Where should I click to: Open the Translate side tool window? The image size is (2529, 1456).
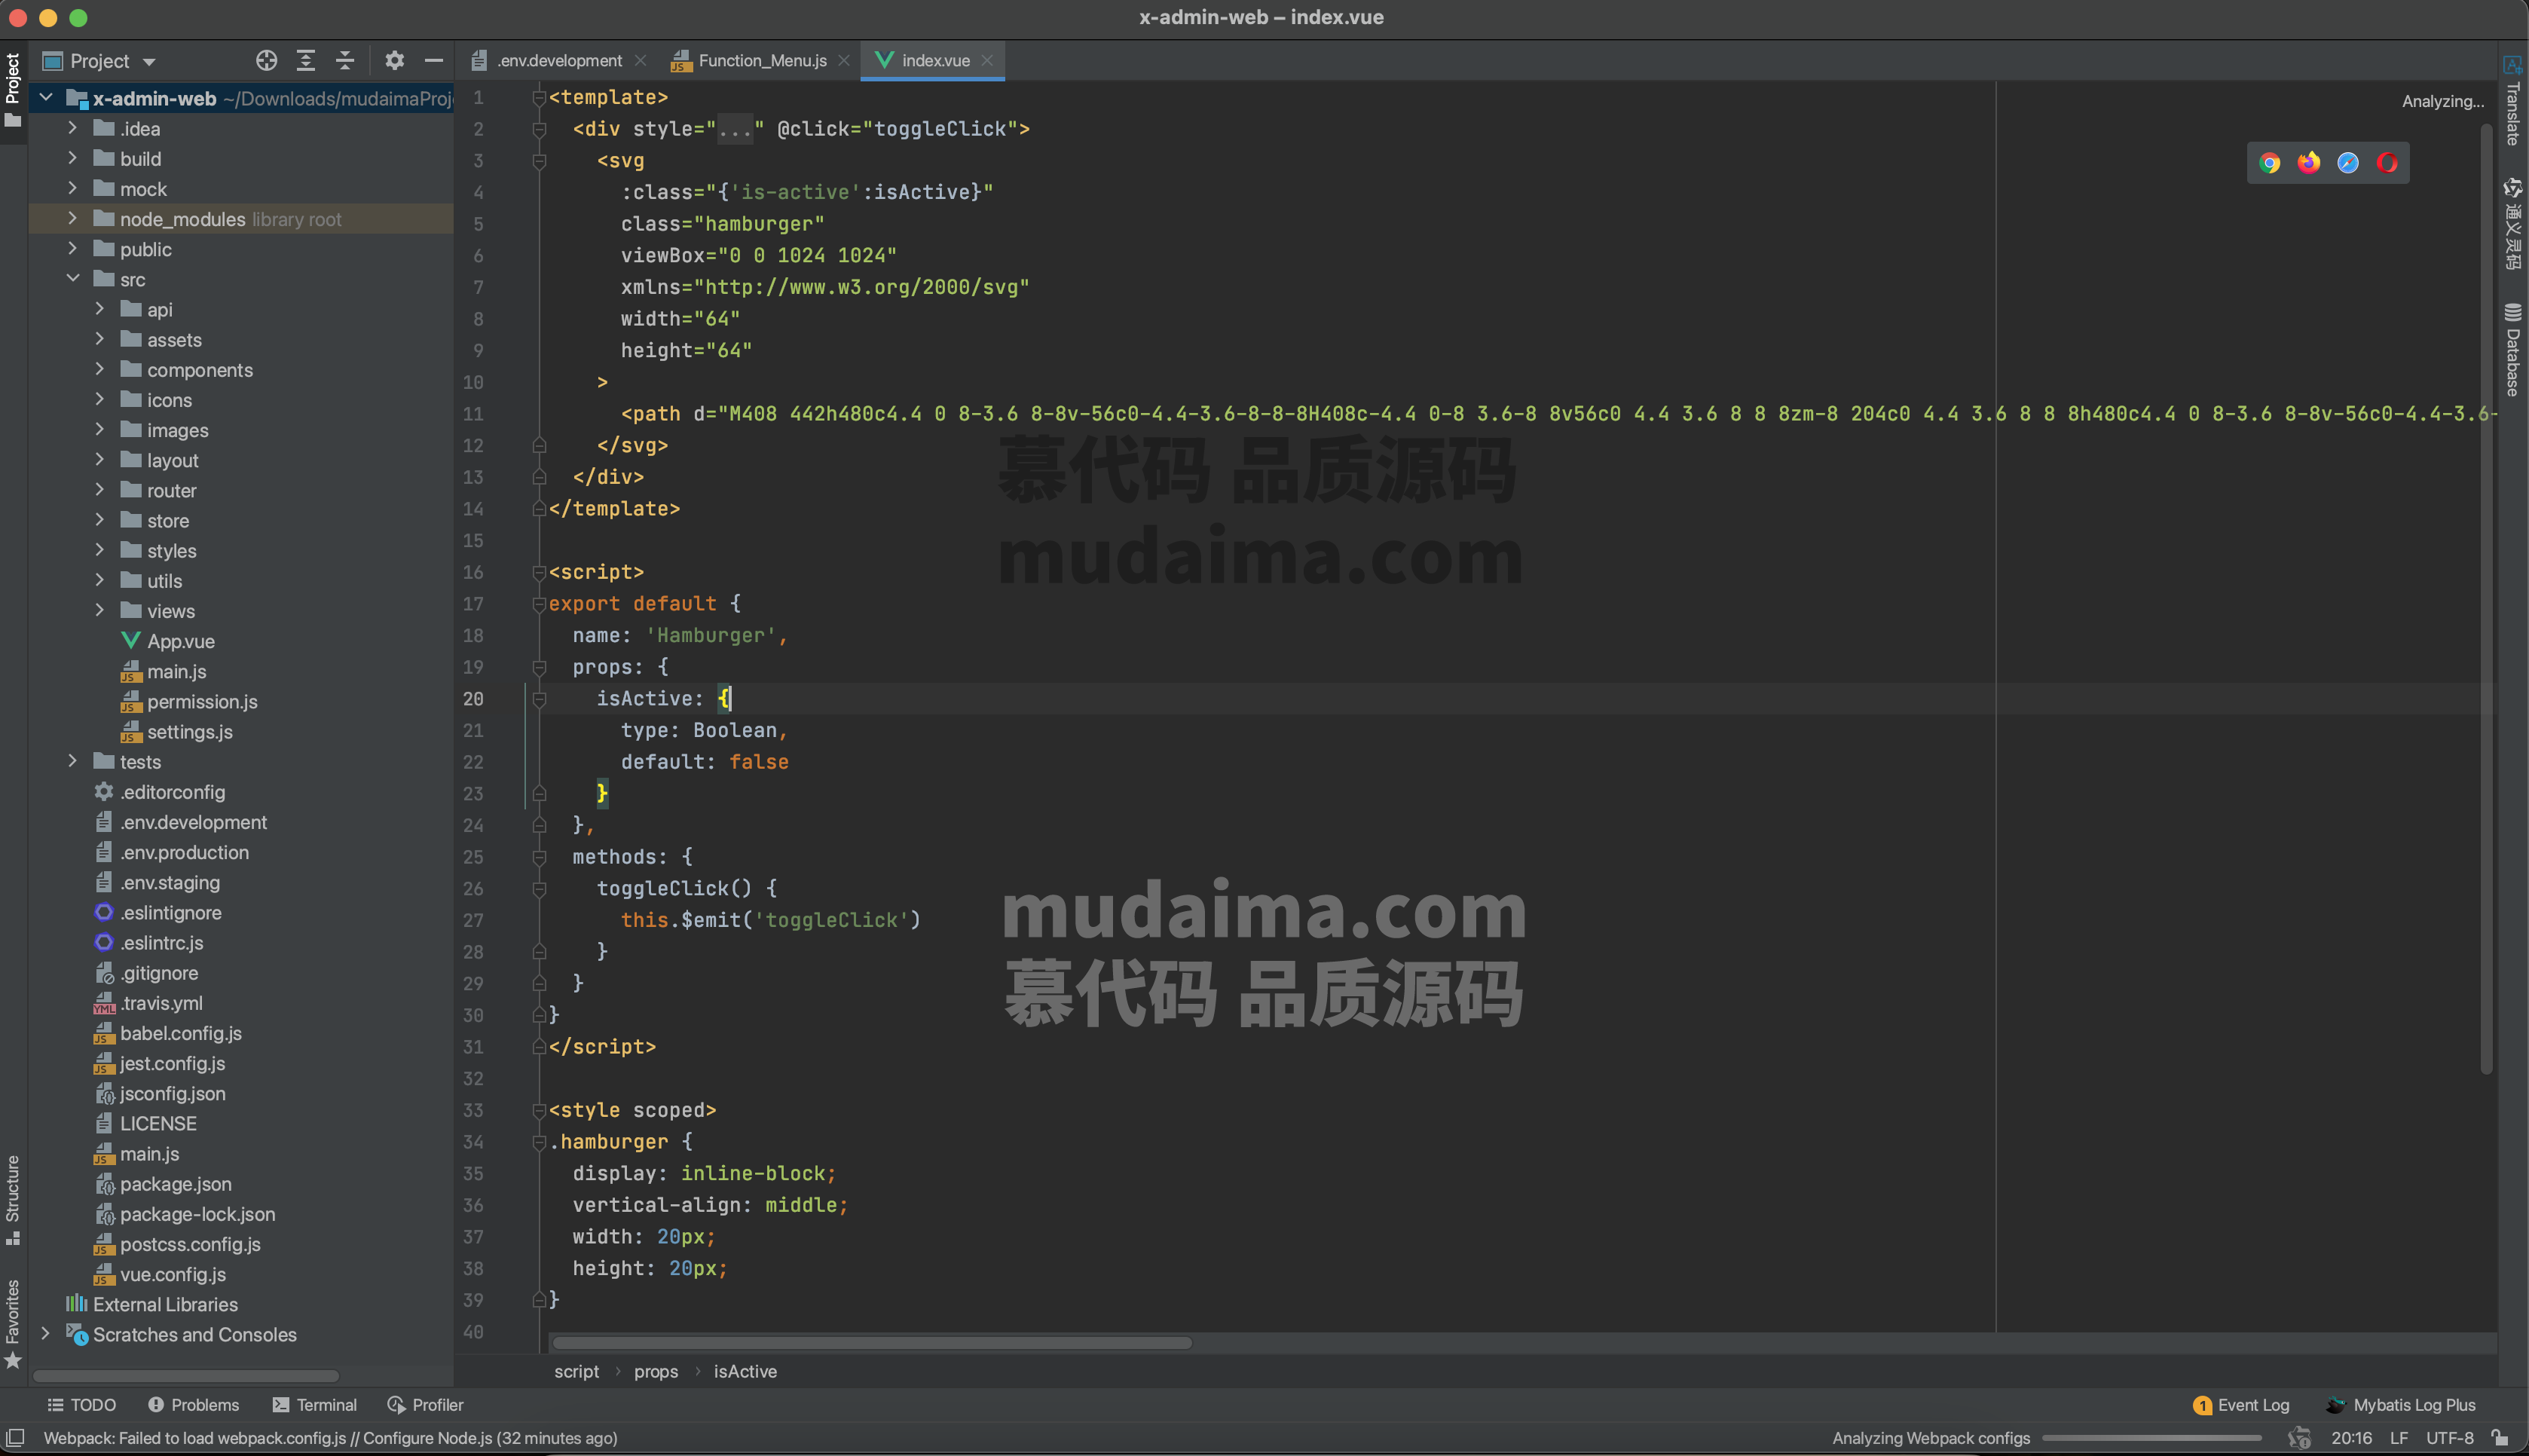coord(2513,101)
